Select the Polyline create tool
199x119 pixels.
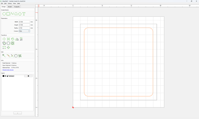pos(12,14)
